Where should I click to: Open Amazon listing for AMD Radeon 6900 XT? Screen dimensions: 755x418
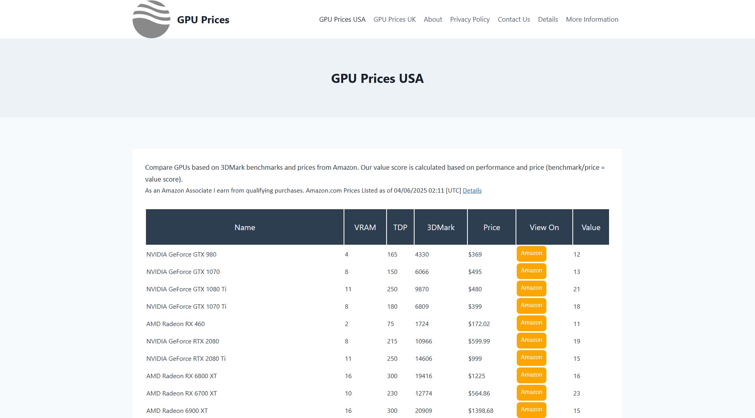[531, 410]
